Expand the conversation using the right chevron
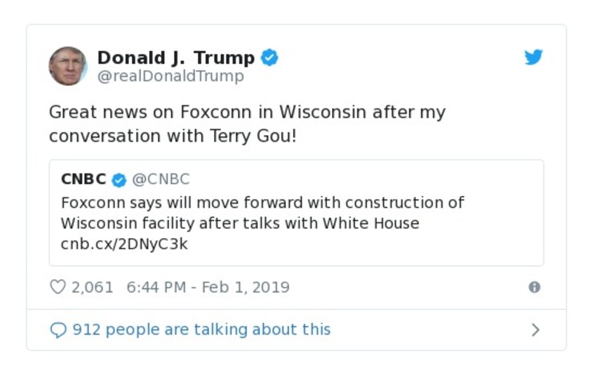This screenshot has height=377, width=593. click(536, 330)
